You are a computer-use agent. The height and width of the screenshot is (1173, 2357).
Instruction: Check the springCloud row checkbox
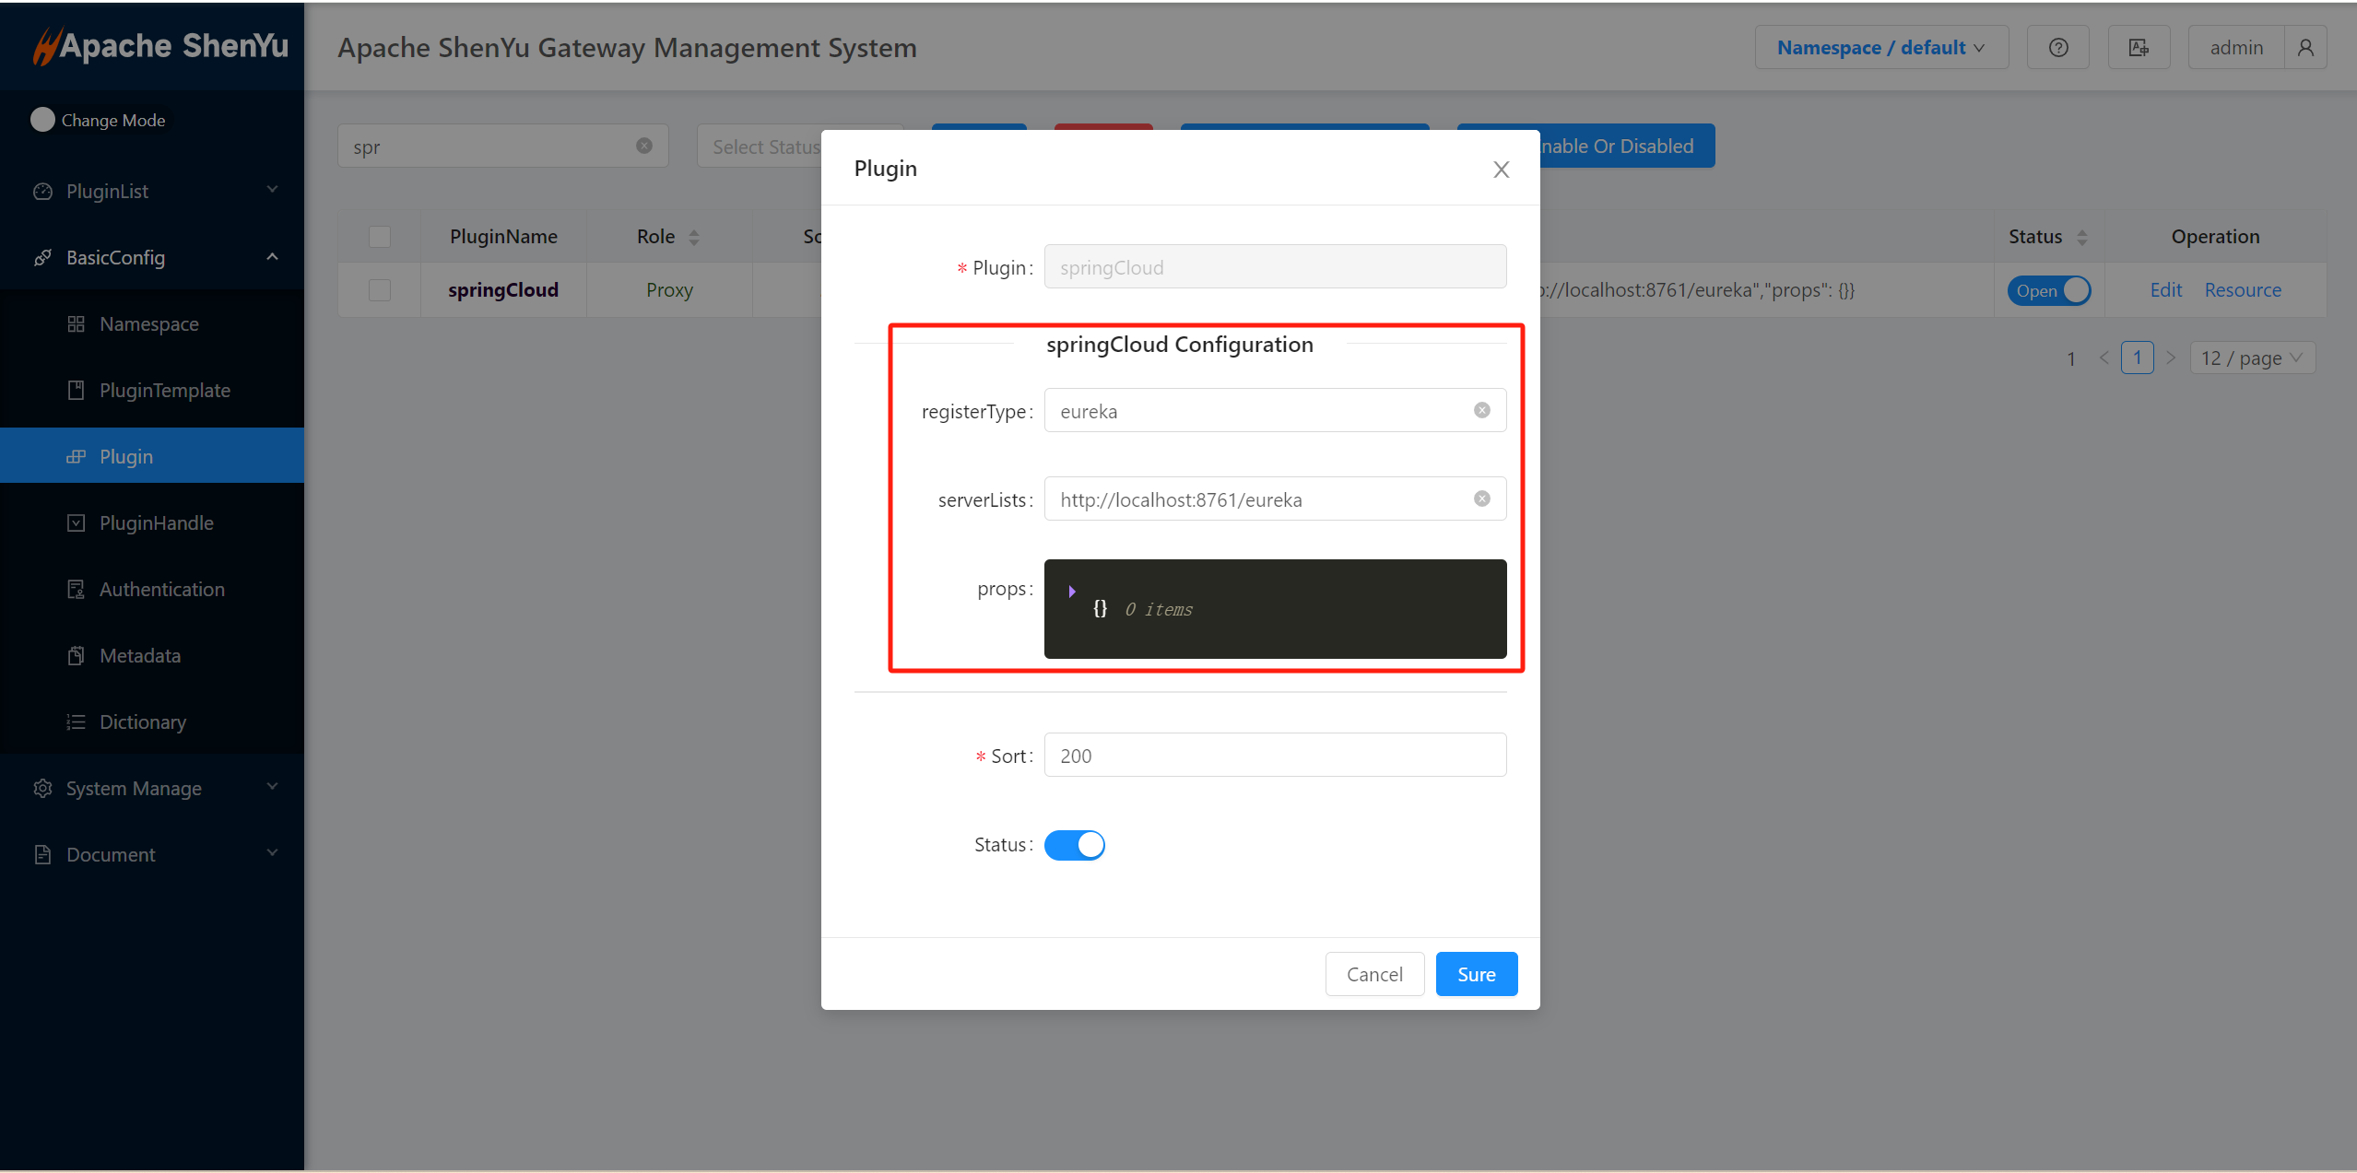point(380,290)
